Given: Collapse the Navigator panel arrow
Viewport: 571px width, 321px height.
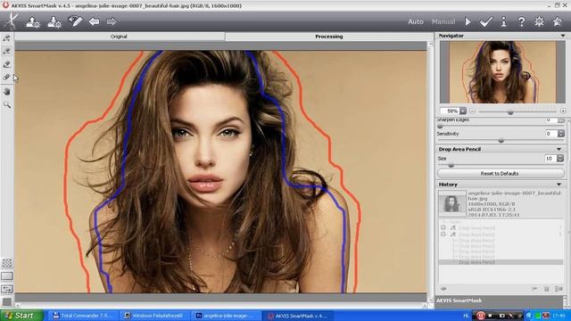Looking at the screenshot, I should pyautogui.click(x=563, y=36).
